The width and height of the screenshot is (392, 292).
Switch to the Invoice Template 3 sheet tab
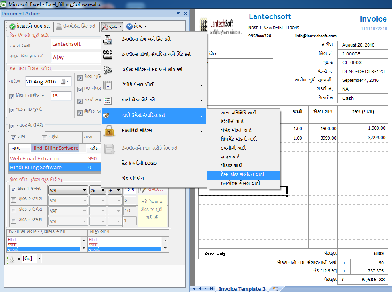click(x=242, y=289)
